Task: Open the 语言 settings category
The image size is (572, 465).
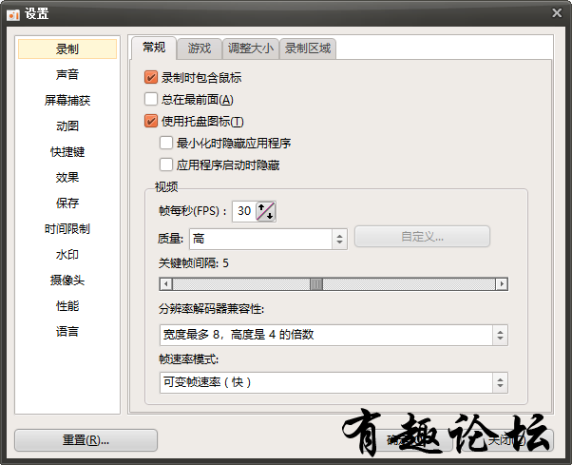Action: (x=67, y=332)
